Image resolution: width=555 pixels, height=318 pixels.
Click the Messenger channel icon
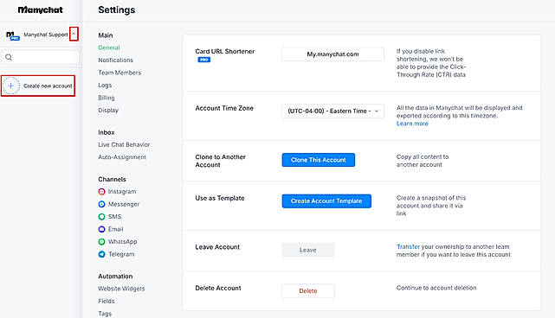click(x=101, y=204)
